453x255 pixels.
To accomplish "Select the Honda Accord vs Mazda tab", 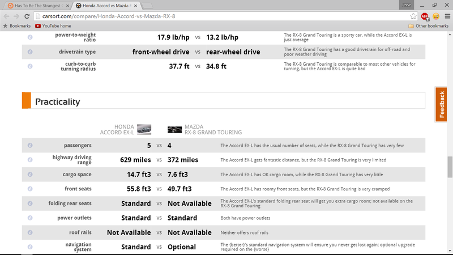I will (105, 6).
